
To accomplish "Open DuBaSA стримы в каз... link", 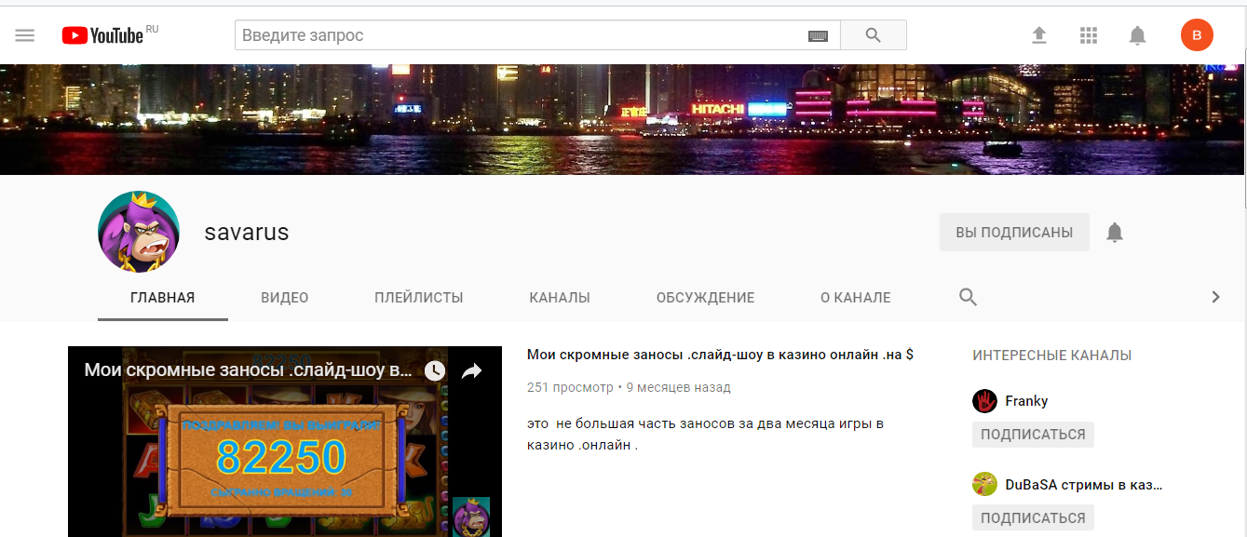I will point(1084,484).
